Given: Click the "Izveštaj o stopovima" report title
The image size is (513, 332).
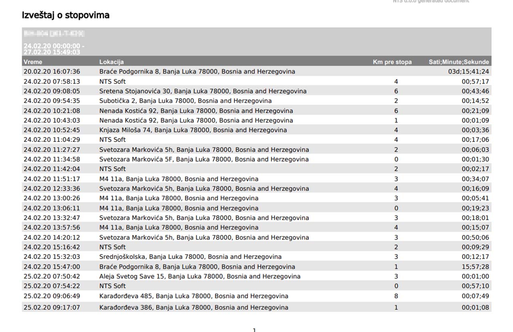Looking at the screenshot, I should pos(65,15).
